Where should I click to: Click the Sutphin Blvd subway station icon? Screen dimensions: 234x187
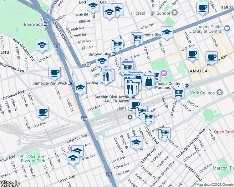114,54
